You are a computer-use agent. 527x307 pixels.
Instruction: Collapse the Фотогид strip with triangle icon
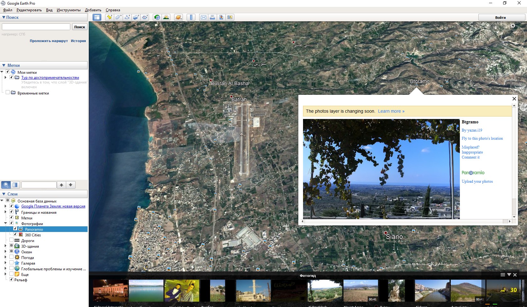pyautogui.click(x=509, y=275)
